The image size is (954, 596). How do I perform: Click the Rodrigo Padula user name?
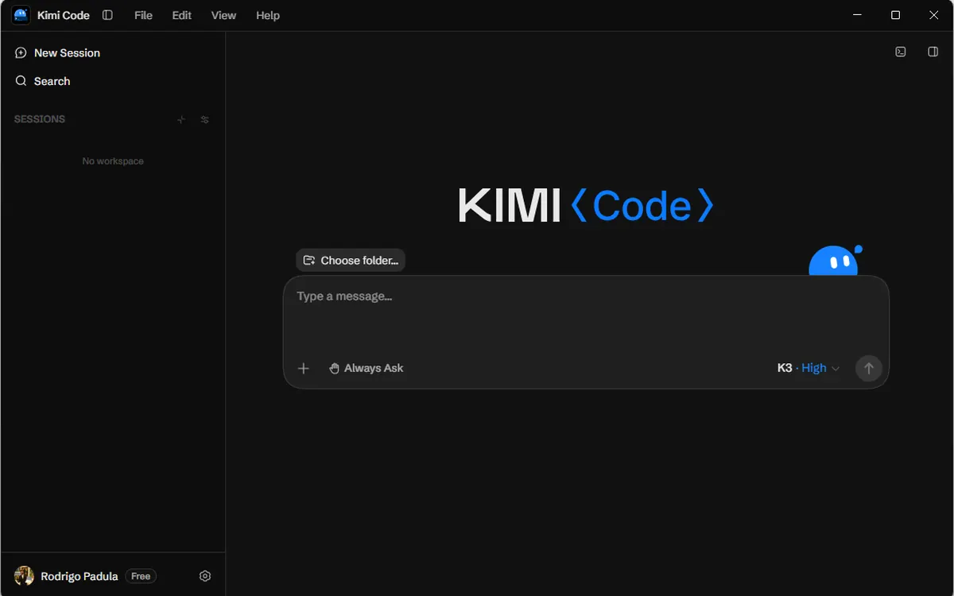79,576
